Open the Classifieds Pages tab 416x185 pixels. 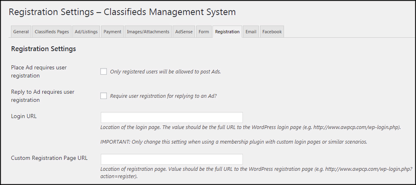coord(52,32)
